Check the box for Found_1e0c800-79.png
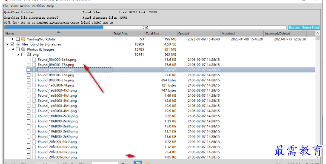326x164 pixels. (29, 85)
